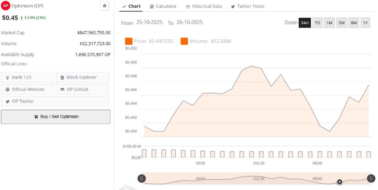This screenshot has height=190, width=378.
Task: Choose the 6M zoom option
Action: pyautogui.click(x=353, y=23)
